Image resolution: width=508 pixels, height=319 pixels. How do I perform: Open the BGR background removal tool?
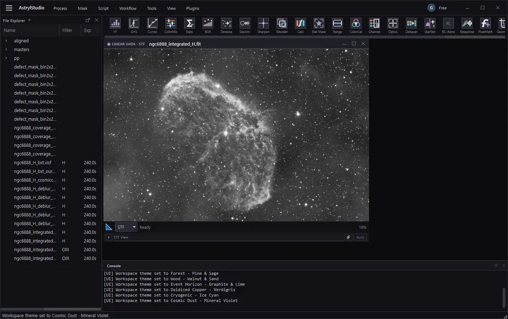pos(208,25)
